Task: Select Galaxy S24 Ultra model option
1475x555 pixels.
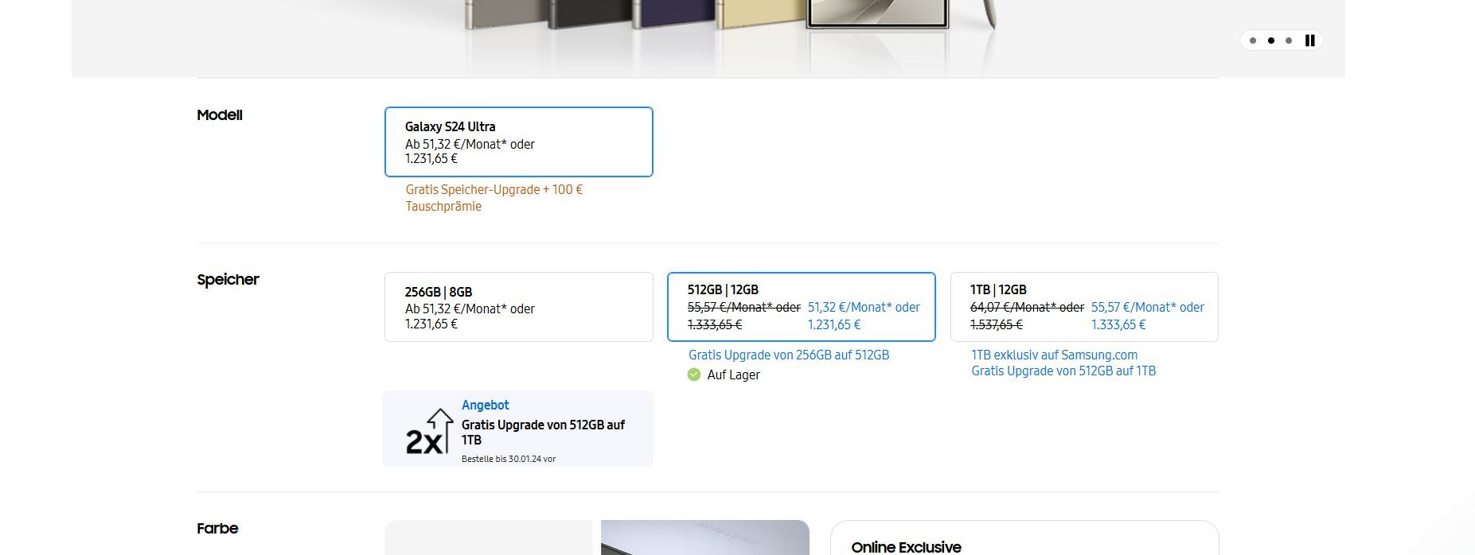Action: coord(519,142)
